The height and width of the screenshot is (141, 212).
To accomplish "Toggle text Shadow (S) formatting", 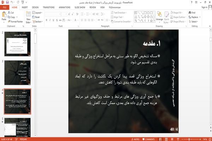I will coord(57,20).
